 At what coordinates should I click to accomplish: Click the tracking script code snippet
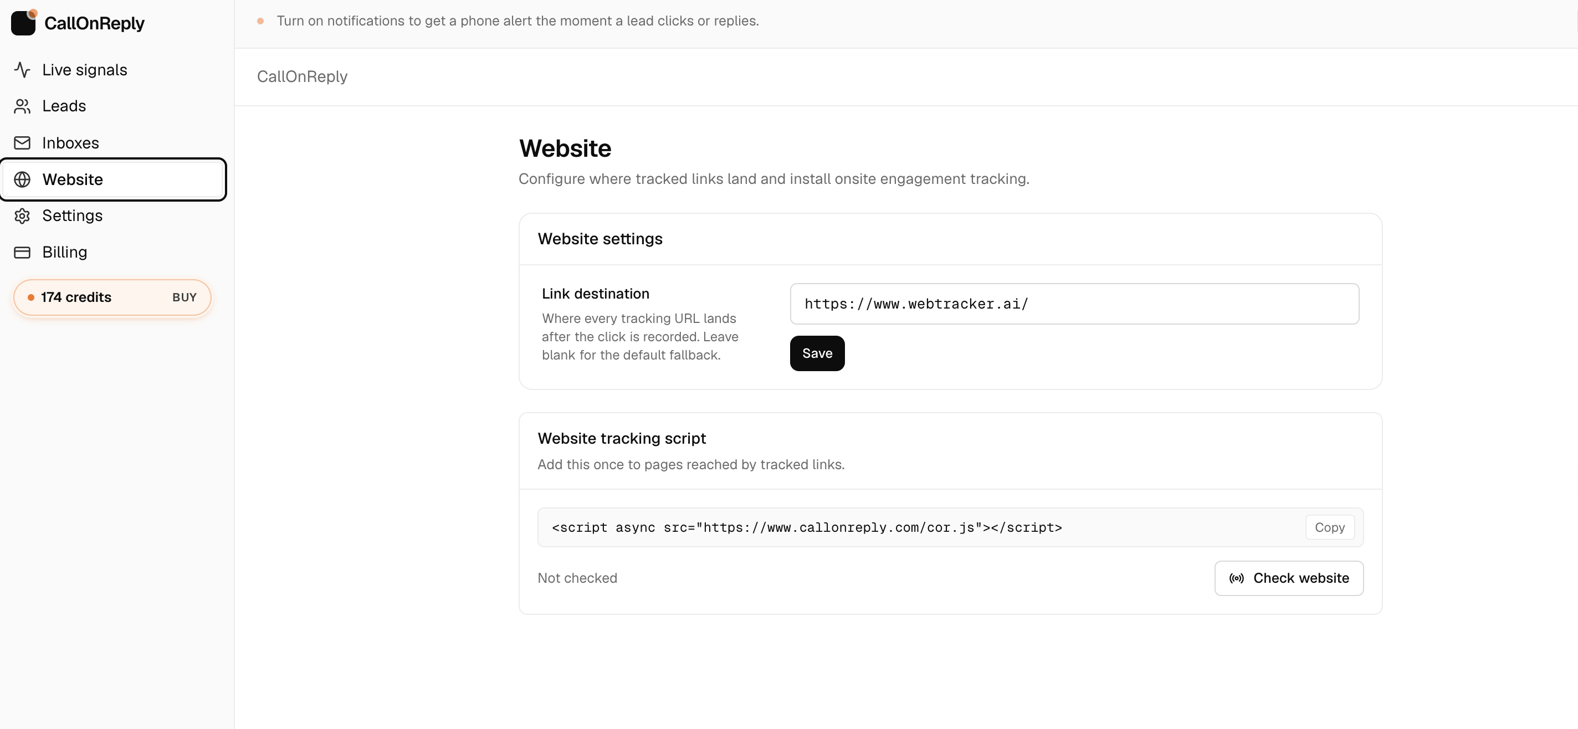tap(807, 527)
